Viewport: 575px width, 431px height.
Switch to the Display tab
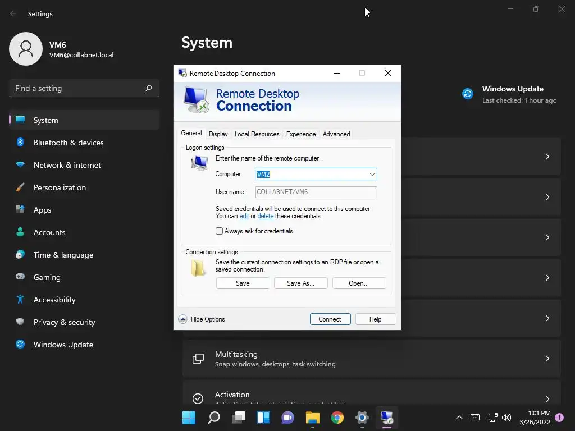coord(218,134)
